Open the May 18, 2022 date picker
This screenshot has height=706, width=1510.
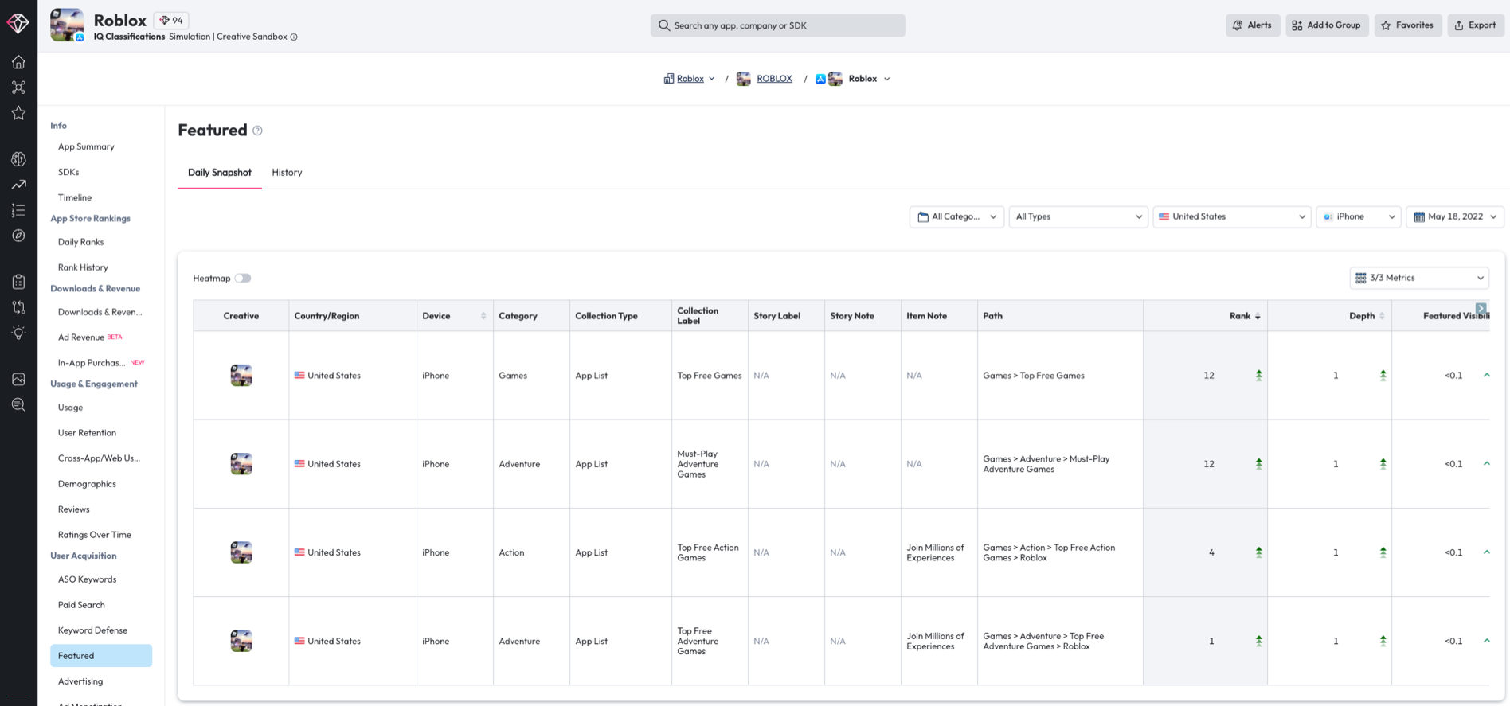(x=1455, y=216)
